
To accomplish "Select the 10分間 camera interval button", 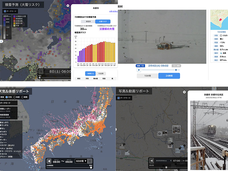I will coord(147,76).
